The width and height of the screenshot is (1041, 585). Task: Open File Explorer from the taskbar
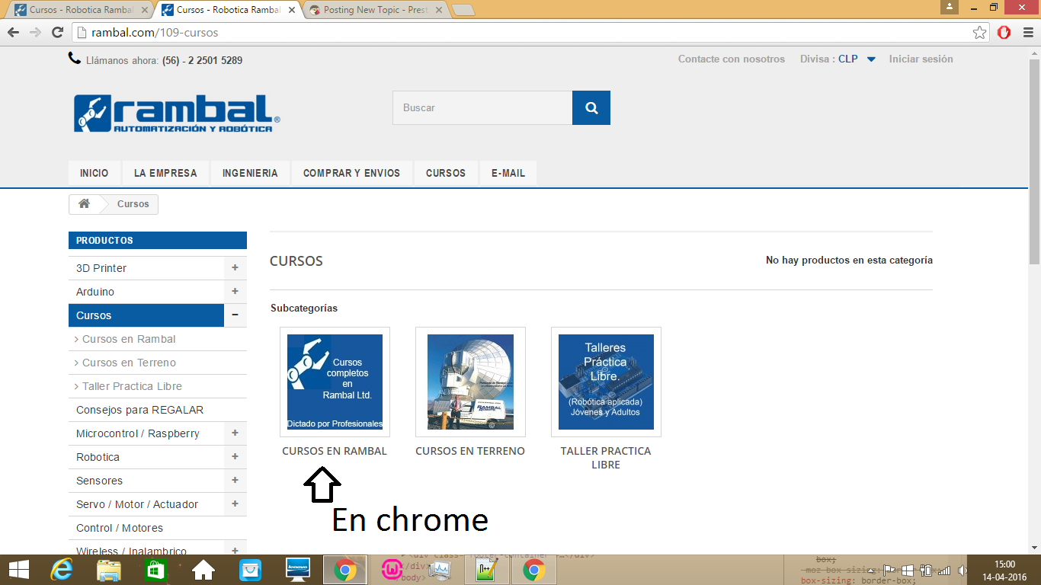tap(109, 570)
